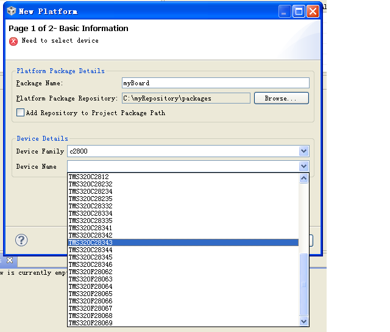Select TMS320F28066 from device list

(x=183, y=301)
